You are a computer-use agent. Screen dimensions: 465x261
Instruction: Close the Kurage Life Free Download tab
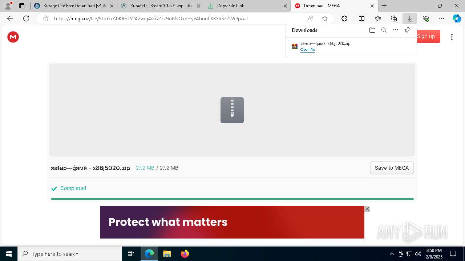coord(112,6)
